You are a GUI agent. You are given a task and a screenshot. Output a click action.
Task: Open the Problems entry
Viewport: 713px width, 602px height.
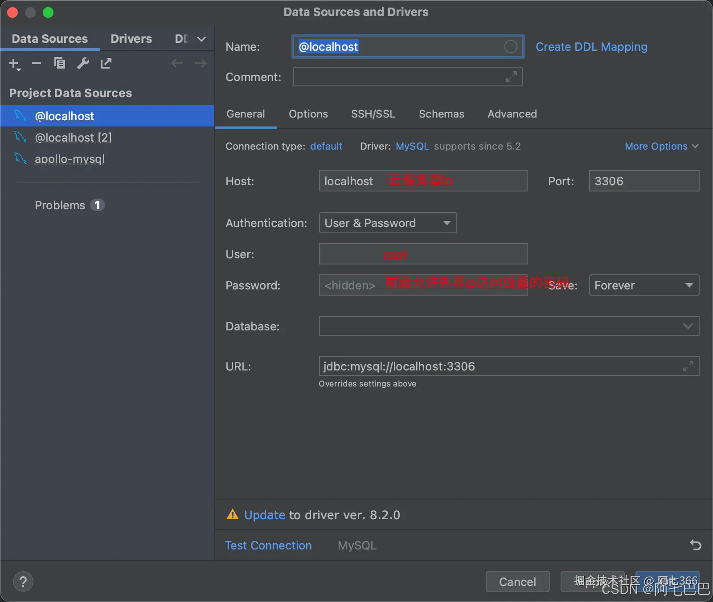point(70,205)
